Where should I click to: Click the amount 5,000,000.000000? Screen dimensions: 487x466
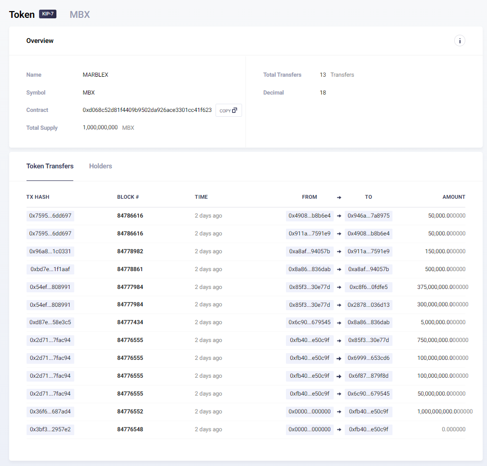pyautogui.click(x=443, y=322)
